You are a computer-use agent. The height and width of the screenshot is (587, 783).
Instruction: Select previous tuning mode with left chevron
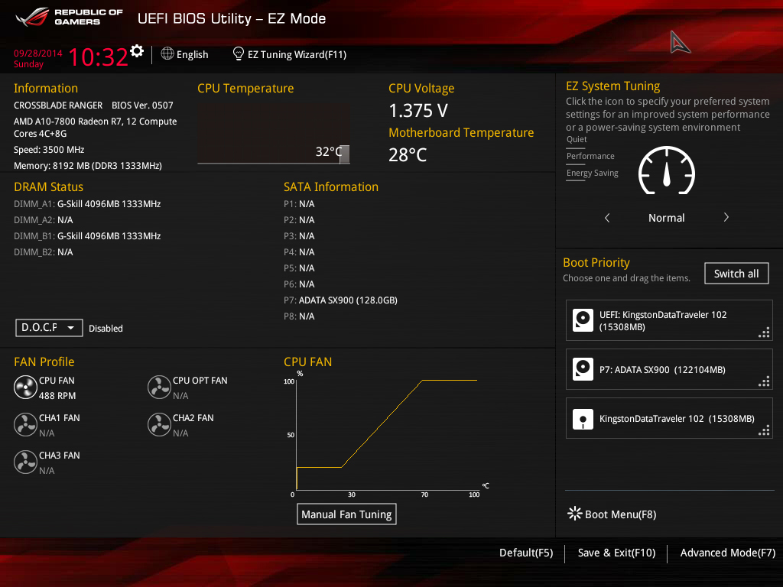(607, 218)
